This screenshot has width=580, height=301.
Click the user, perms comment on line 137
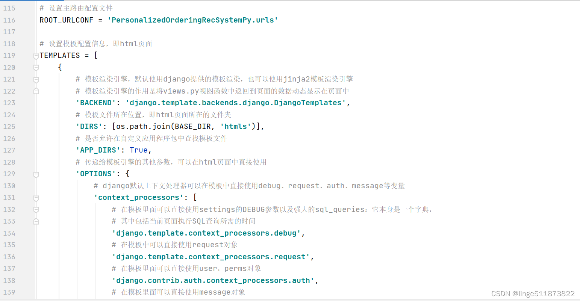186,269
